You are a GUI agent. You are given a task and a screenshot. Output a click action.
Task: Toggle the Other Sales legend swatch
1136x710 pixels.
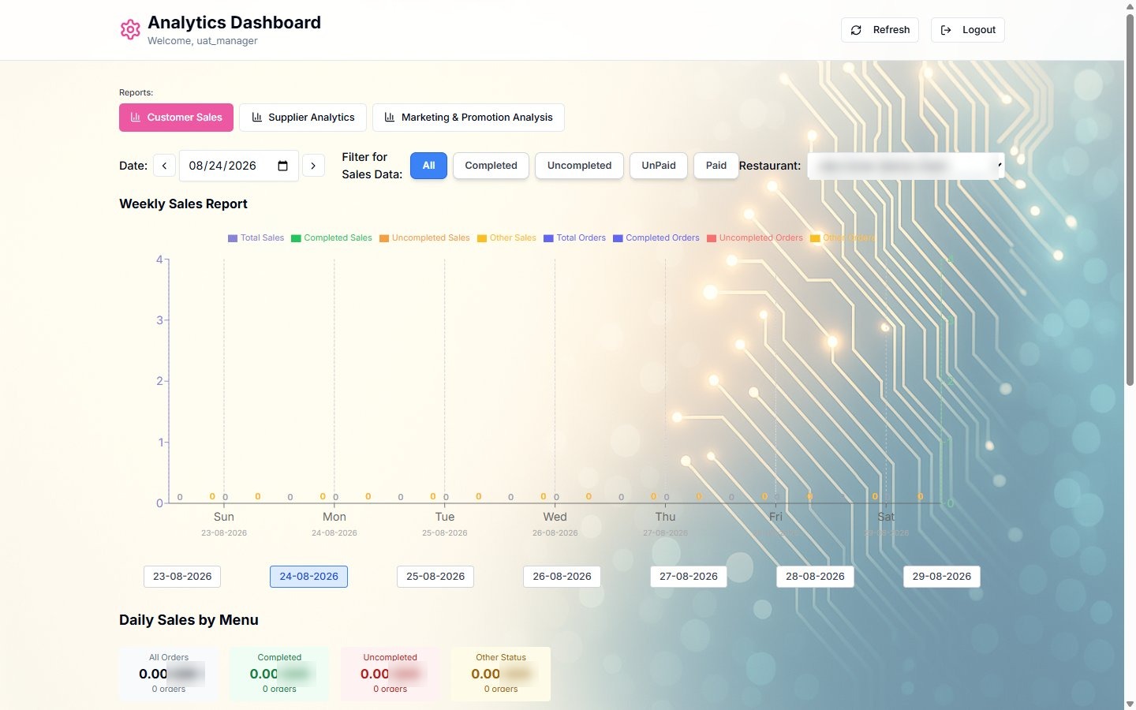[482, 238]
